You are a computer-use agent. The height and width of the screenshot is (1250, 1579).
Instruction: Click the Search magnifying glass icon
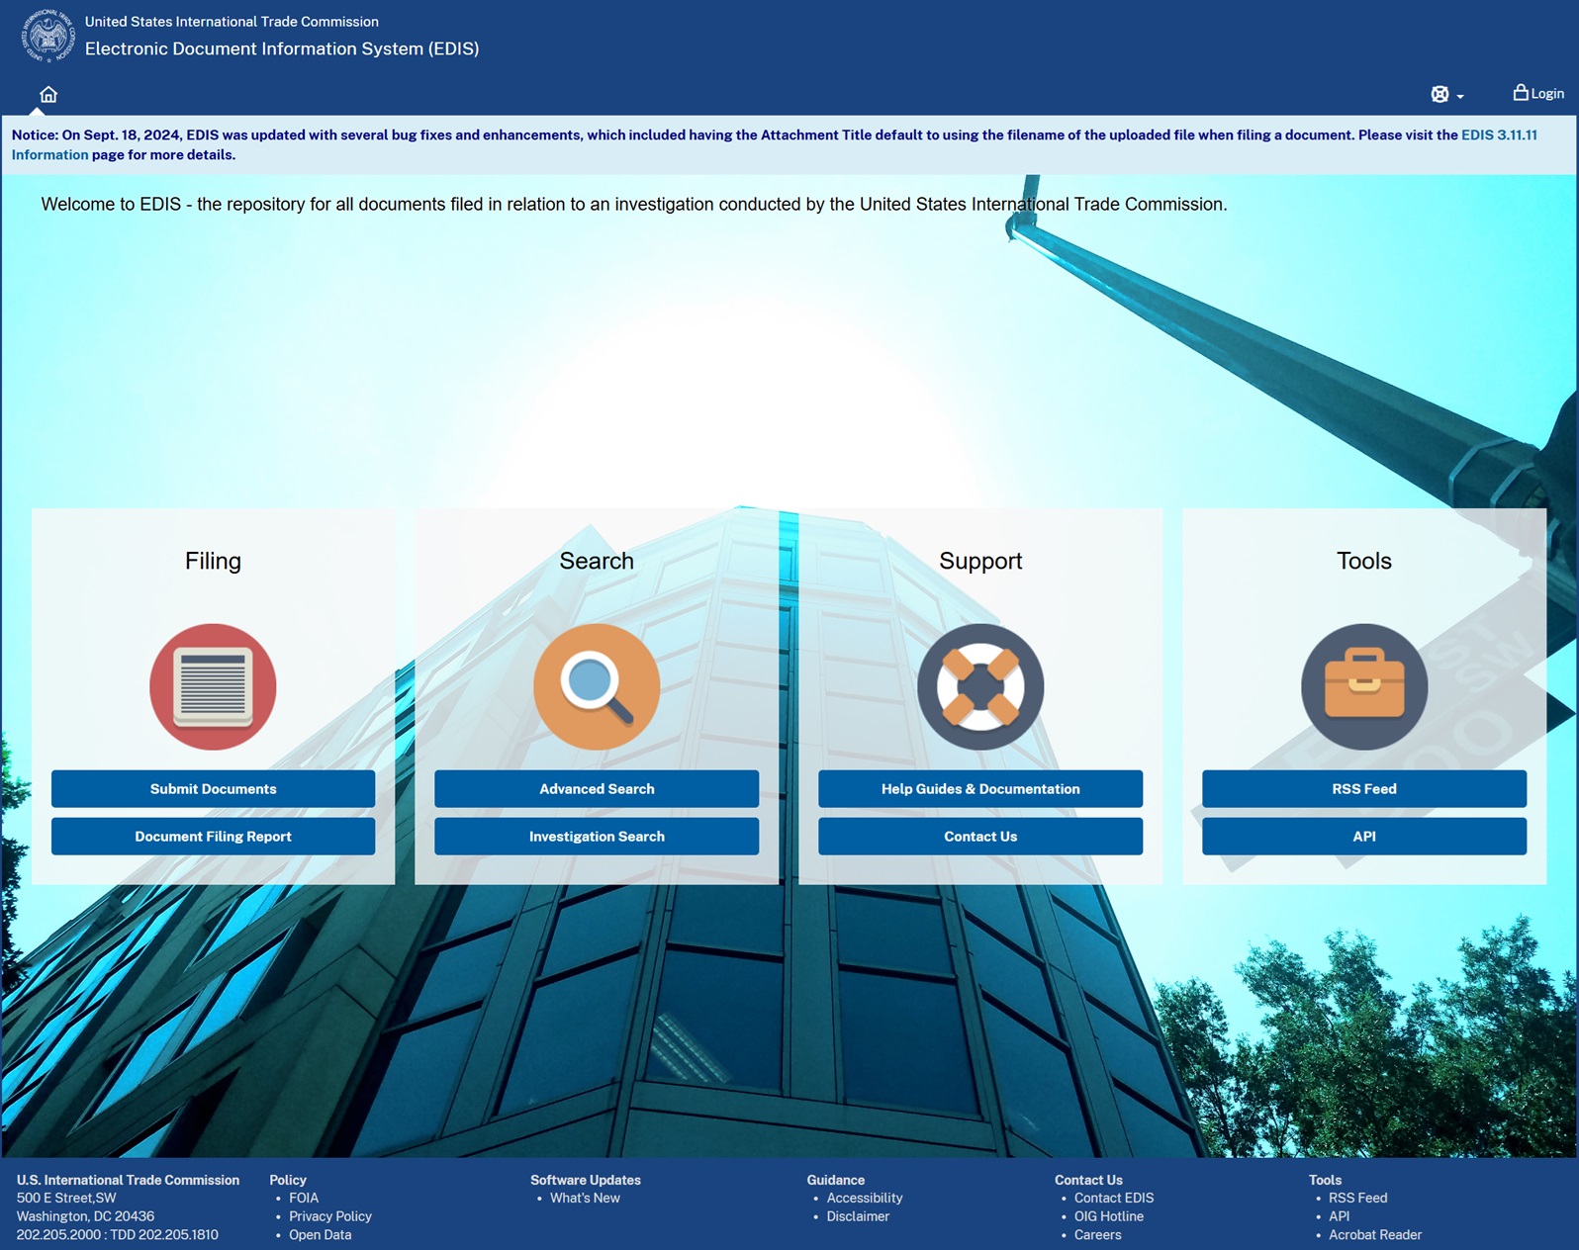597,686
